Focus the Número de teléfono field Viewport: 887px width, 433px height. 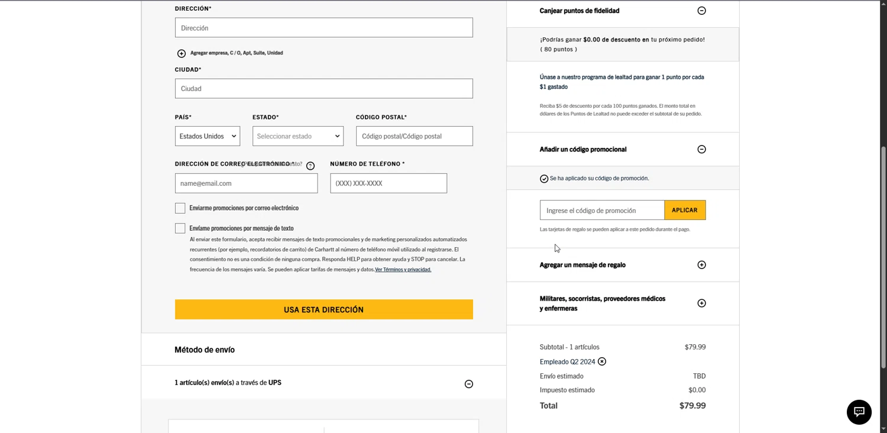click(x=389, y=183)
